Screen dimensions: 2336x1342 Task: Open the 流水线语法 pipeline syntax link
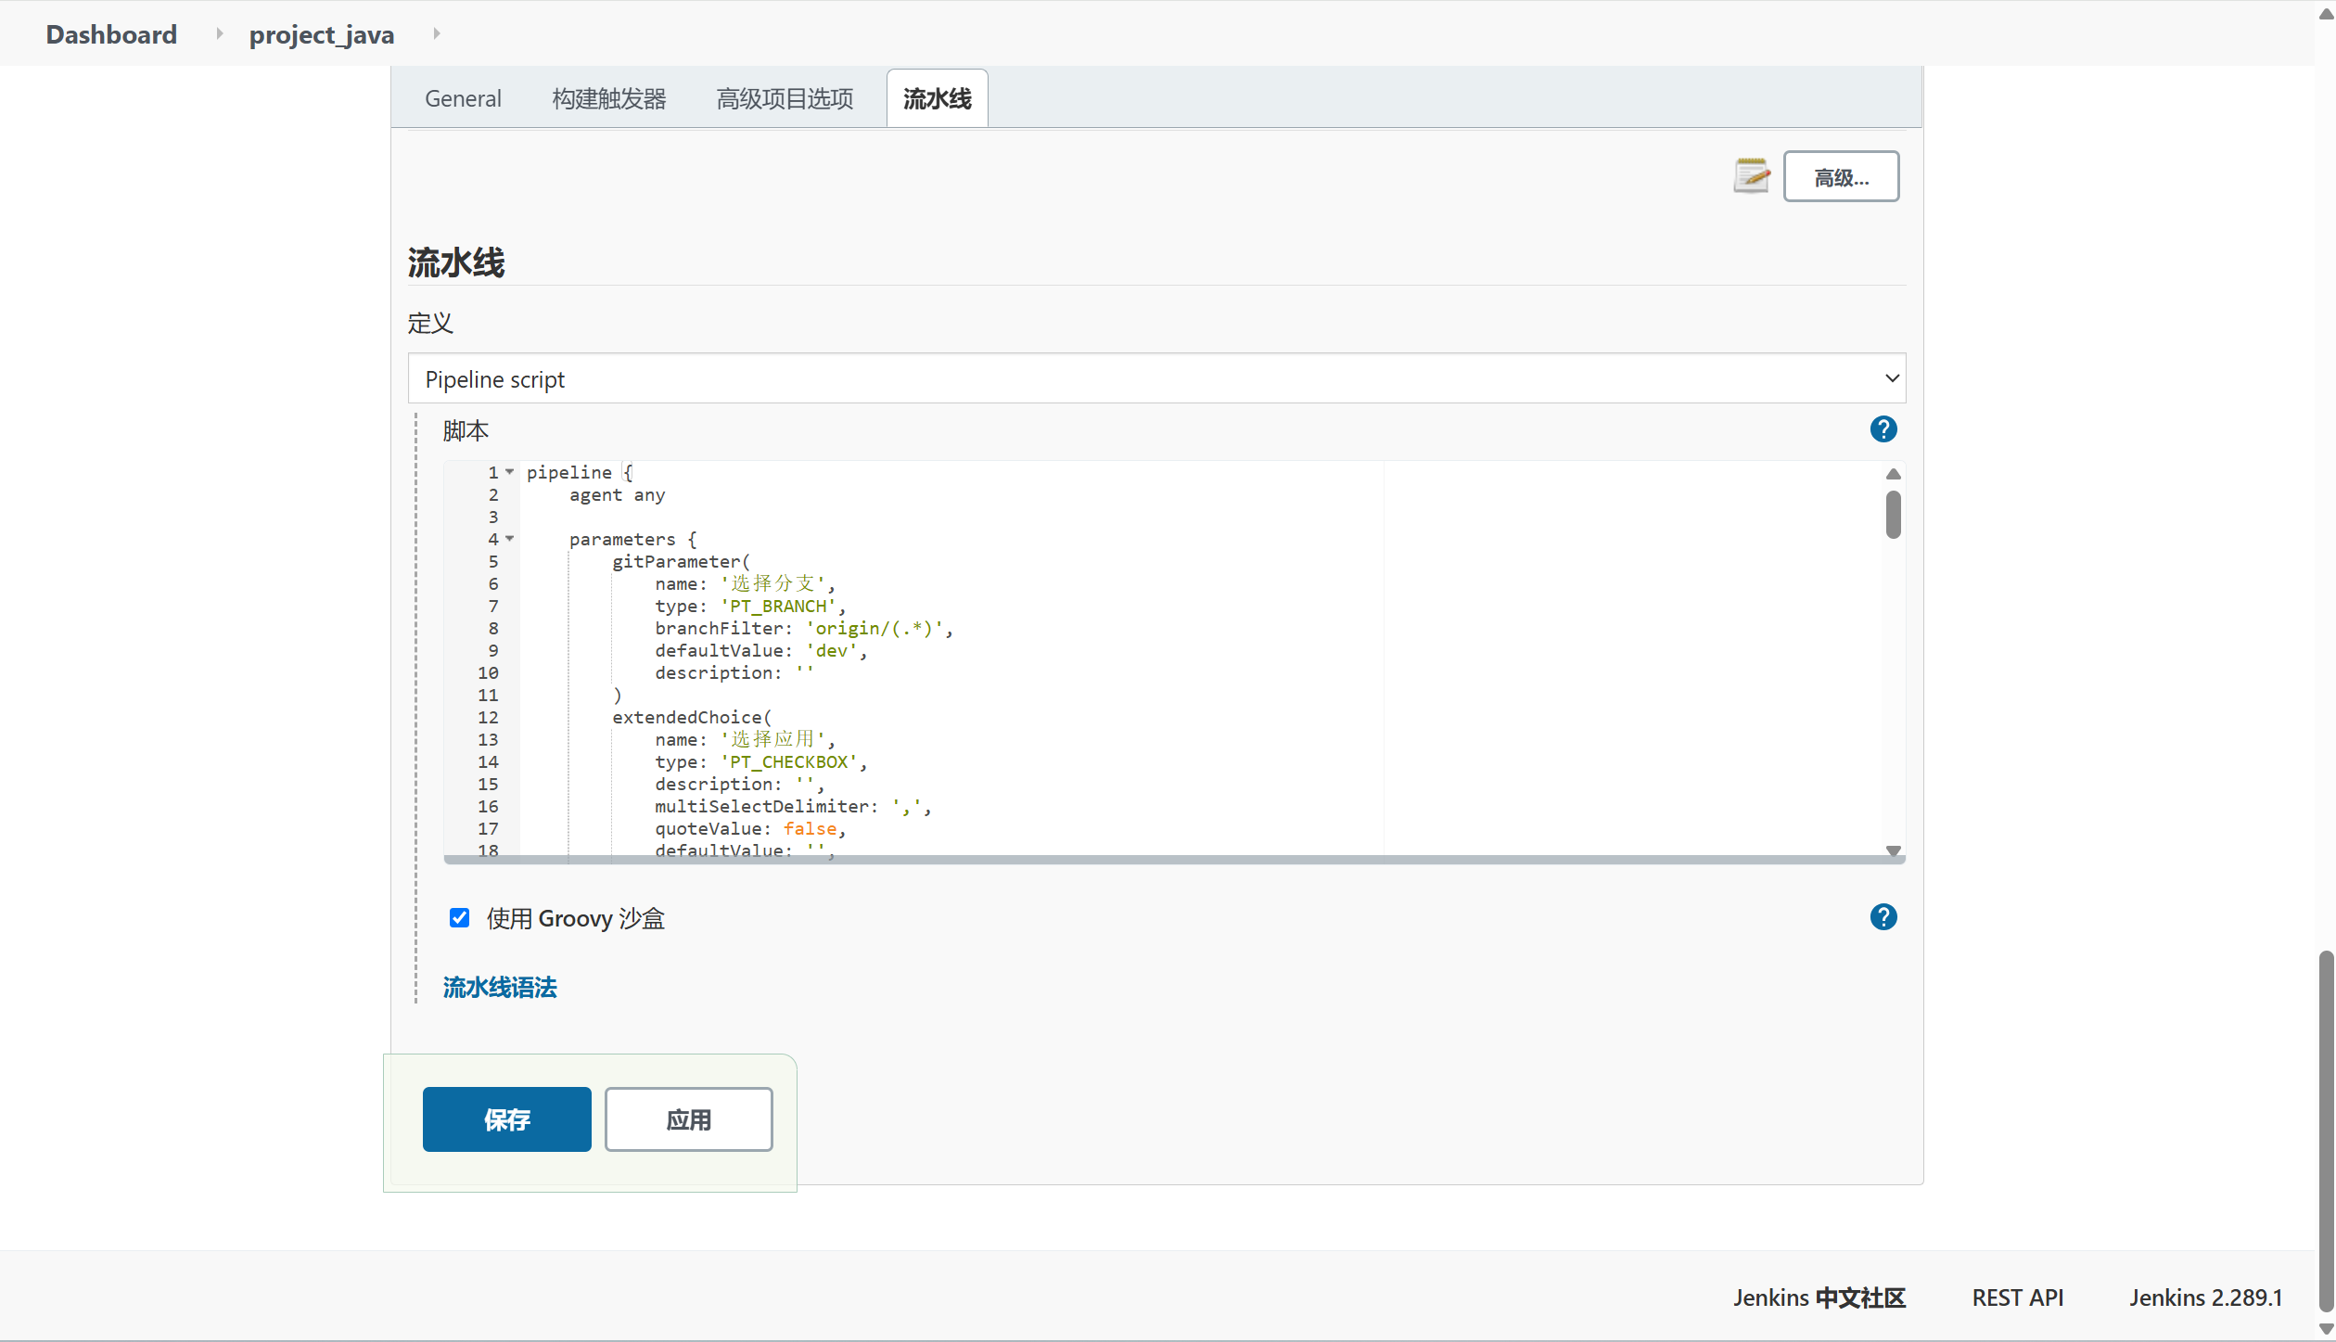[x=500, y=988]
